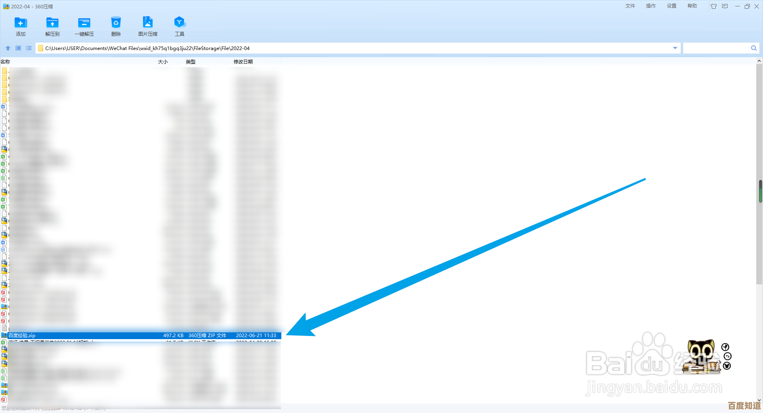
Task: Open the 图片压缩 image compression tool
Action: pos(147,23)
